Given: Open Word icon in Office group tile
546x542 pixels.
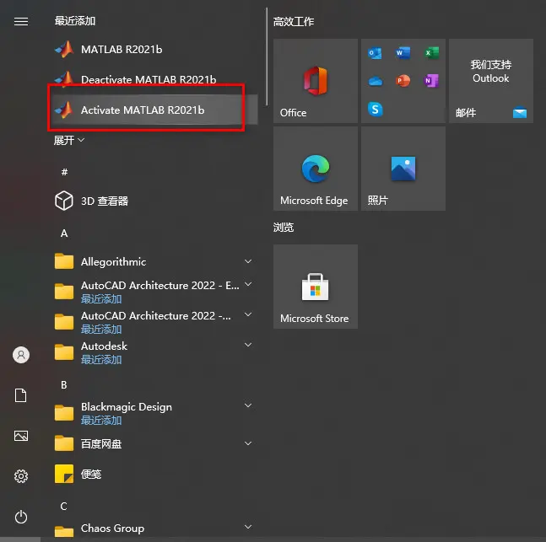Looking at the screenshot, I should 403,53.
